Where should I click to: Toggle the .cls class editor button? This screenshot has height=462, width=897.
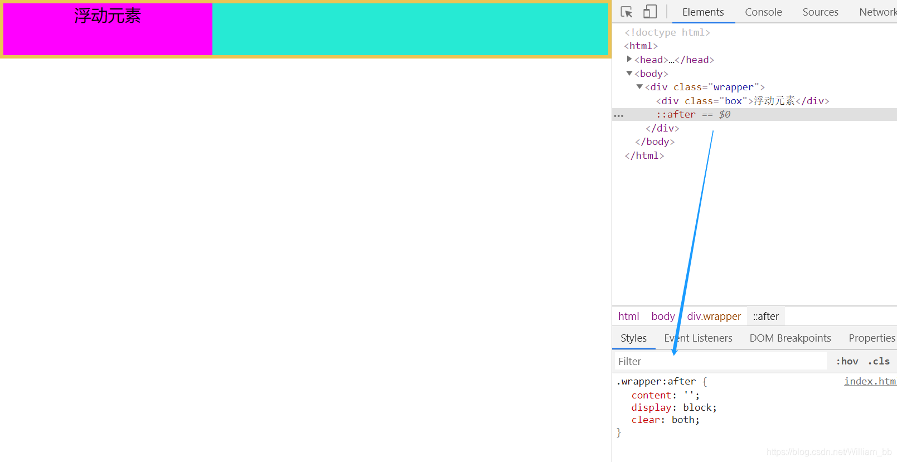pyautogui.click(x=879, y=361)
